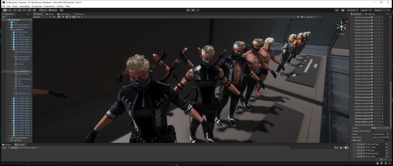Screen dimensions: 393x166
Task: Lock the Inspector panel
Action: 387,14
